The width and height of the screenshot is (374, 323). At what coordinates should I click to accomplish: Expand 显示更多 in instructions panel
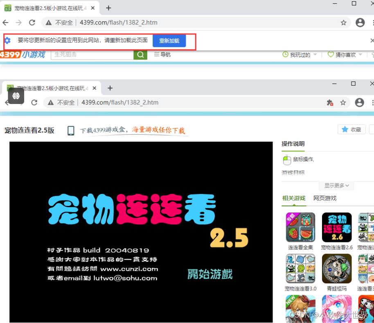tap(336, 185)
